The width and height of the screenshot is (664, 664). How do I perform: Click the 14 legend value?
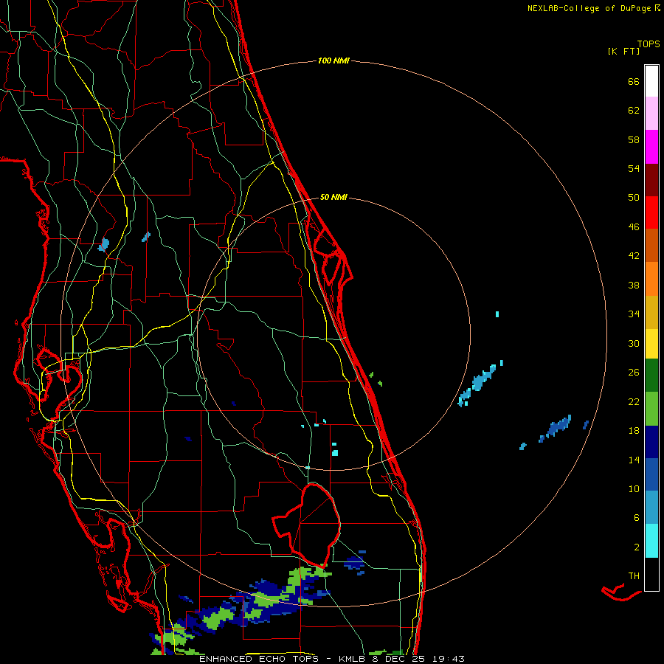tap(634, 460)
